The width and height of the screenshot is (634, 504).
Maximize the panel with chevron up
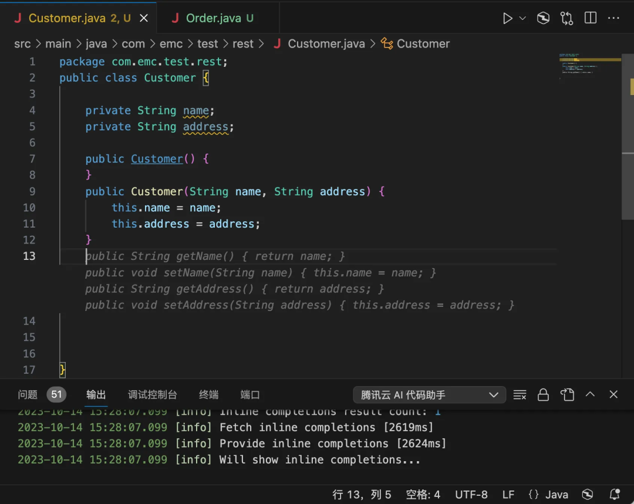pos(590,394)
